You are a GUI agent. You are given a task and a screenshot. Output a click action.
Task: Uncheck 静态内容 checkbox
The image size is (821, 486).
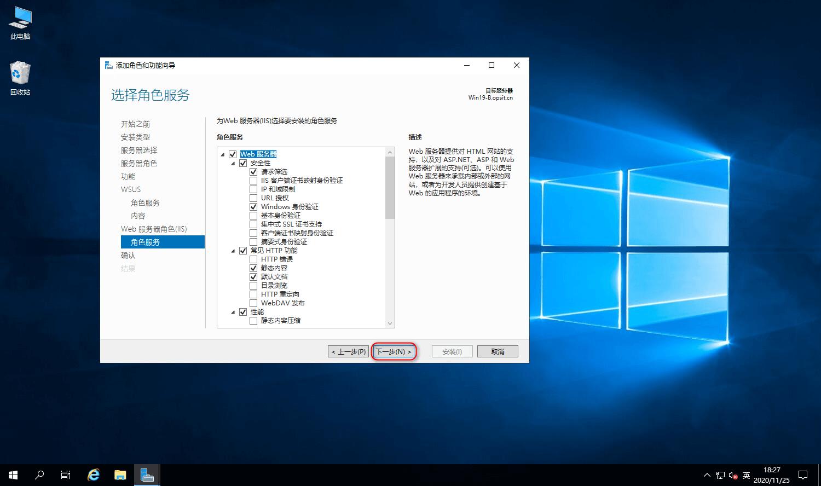(x=253, y=268)
